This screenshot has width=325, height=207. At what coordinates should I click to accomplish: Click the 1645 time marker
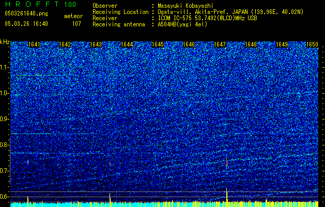158,45
